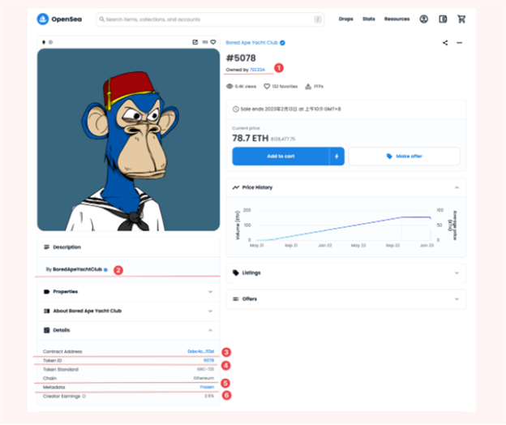Click the Details section icon

tap(46, 330)
